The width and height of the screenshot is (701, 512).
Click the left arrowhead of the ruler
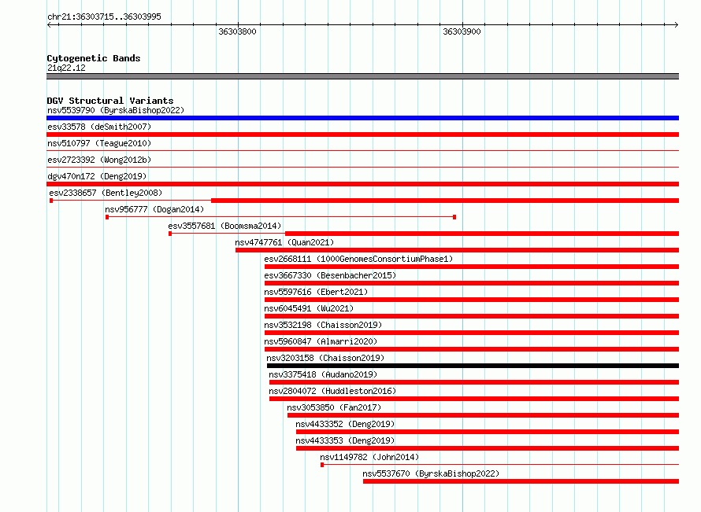click(x=50, y=25)
